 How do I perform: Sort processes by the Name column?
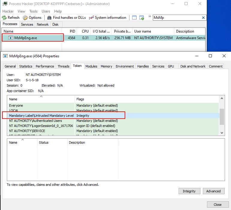(x=32, y=31)
